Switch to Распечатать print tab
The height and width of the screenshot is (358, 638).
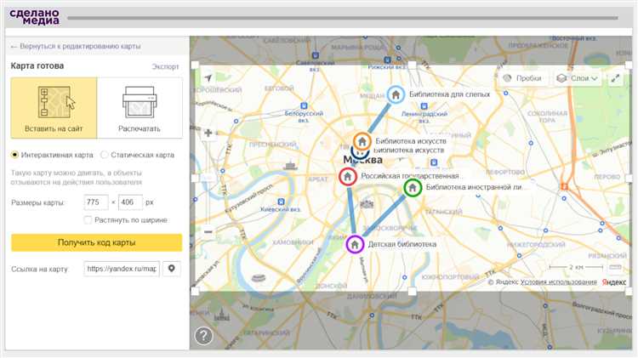tap(140, 108)
